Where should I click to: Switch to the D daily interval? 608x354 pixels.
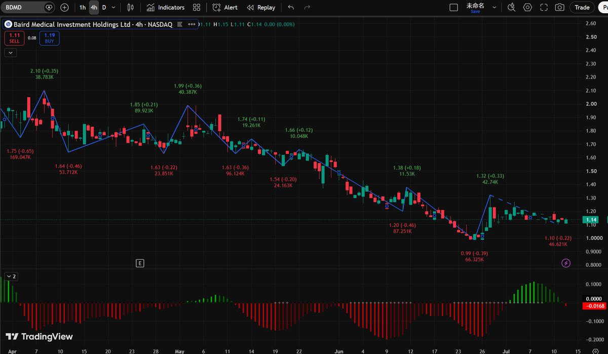(x=104, y=8)
